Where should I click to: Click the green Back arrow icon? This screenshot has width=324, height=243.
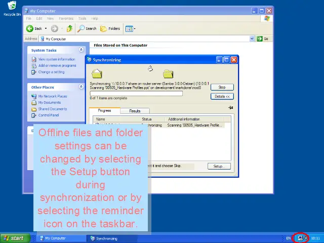coord(30,28)
